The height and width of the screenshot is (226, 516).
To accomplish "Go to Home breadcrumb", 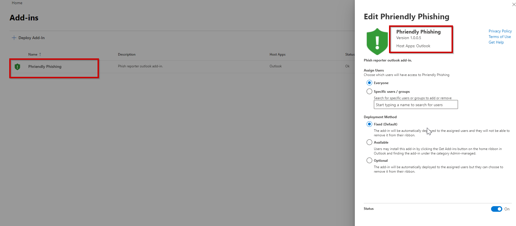I will point(17,3).
